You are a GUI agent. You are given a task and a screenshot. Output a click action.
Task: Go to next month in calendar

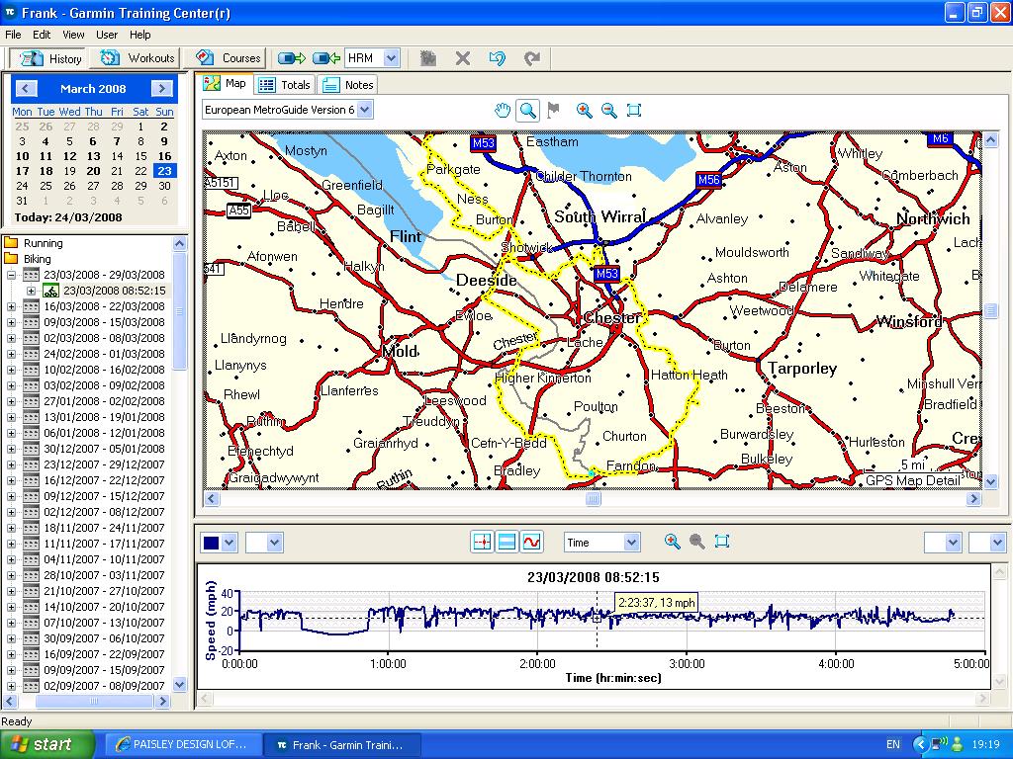[x=161, y=89]
